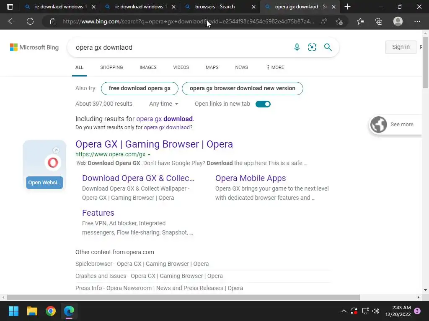Viewport: 429px width, 321px height.
Task: Open corrected opera gx download link
Action: tap(164, 119)
